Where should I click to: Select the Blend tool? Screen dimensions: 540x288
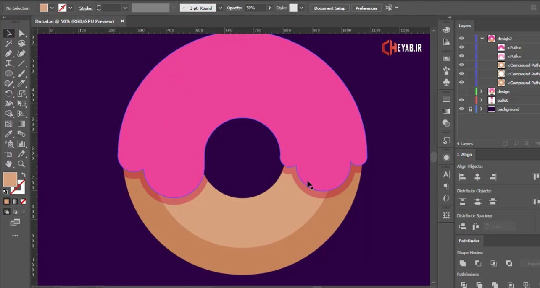click(x=21, y=134)
